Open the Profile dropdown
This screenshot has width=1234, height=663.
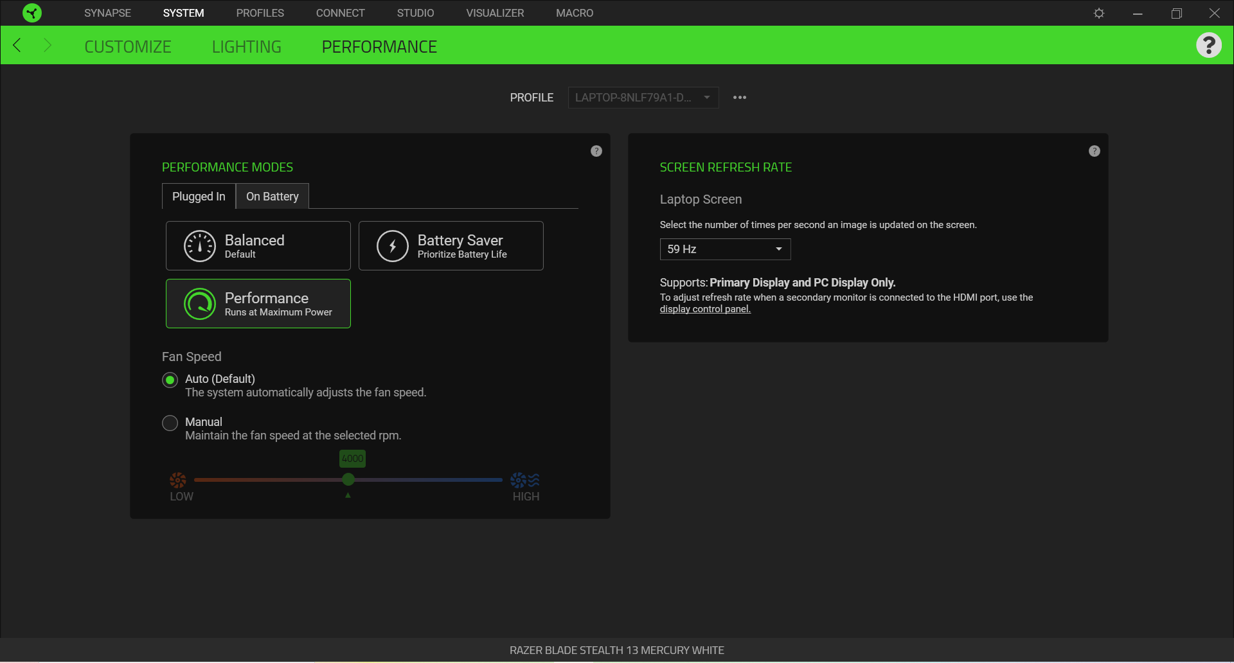click(643, 98)
